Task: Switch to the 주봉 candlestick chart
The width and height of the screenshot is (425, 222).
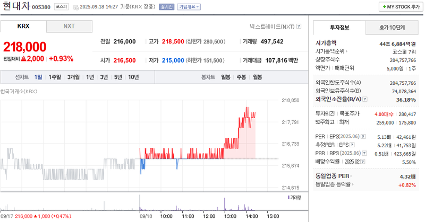Action: [241, 77]
